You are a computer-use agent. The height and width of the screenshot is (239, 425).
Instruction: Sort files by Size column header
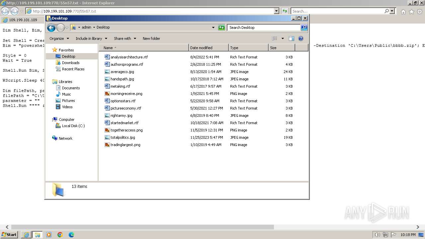click(x=282, y=48)
